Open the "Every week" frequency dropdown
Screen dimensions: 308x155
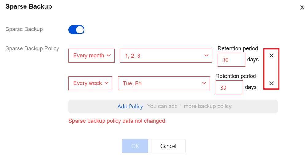coord(90,83)
